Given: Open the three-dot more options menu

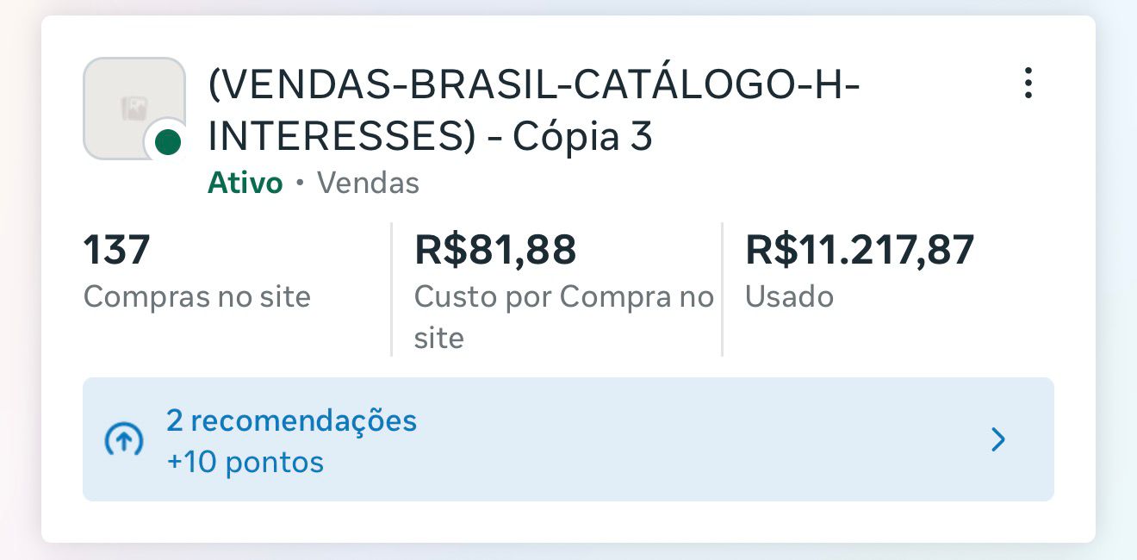Looking at the screenshot, I should (1028, 84).
